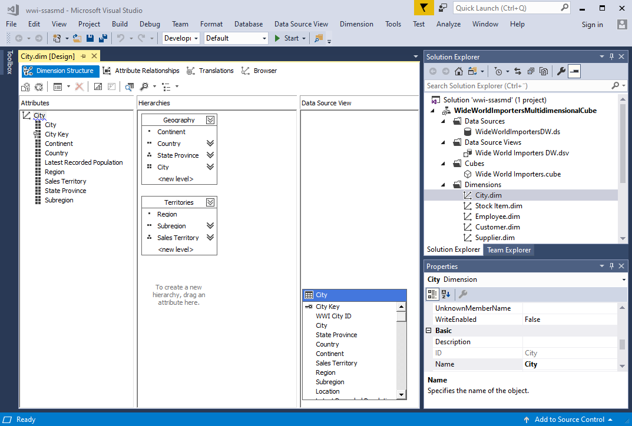Image resolution: width=632 pixels, height=426 pixels.
Task: Click the pin icon on Properties panel
Action: pos(611,266)
